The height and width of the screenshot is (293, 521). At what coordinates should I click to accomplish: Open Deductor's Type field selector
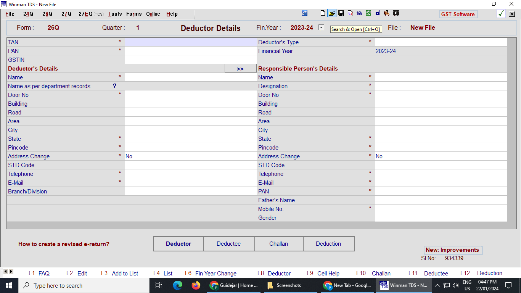click(441, 42)
